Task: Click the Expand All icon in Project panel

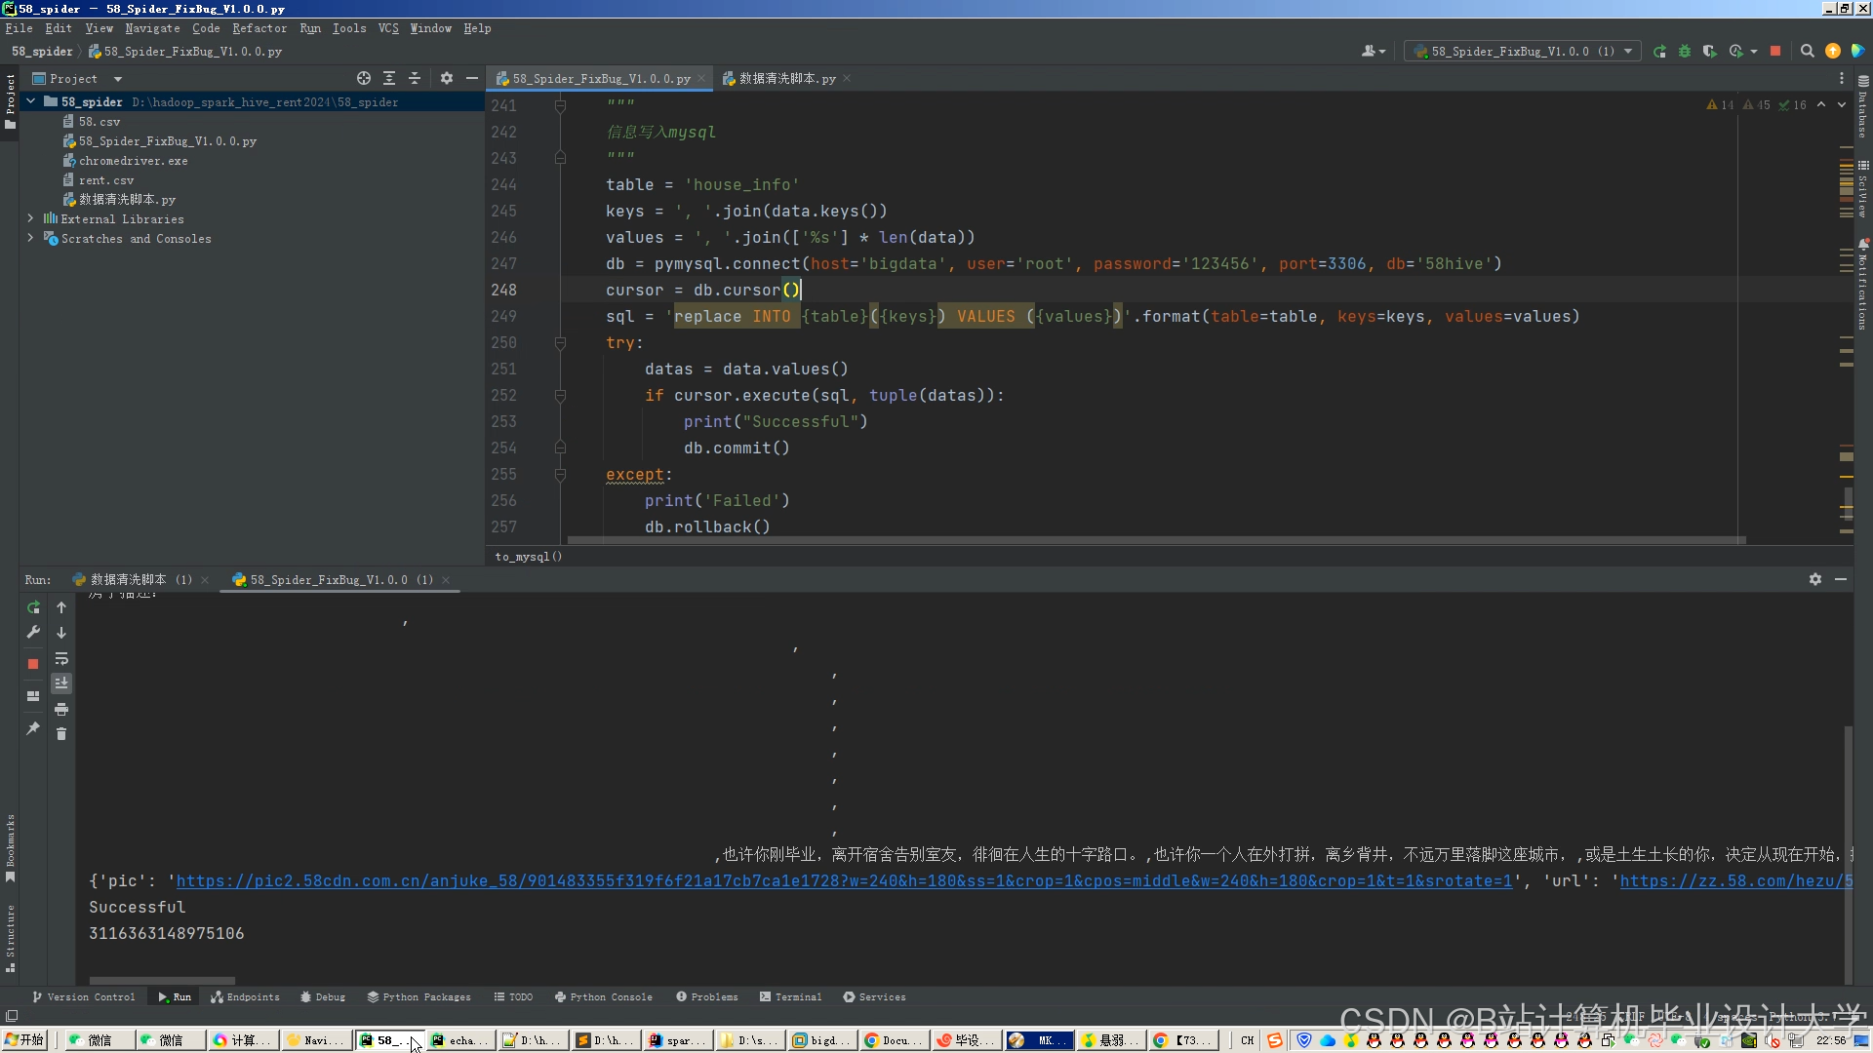Action: pyautogui.click(x=389, y=78)
